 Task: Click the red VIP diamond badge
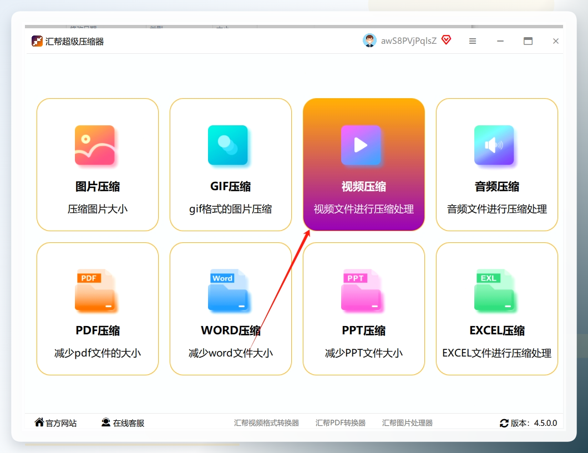coord(446,40)
